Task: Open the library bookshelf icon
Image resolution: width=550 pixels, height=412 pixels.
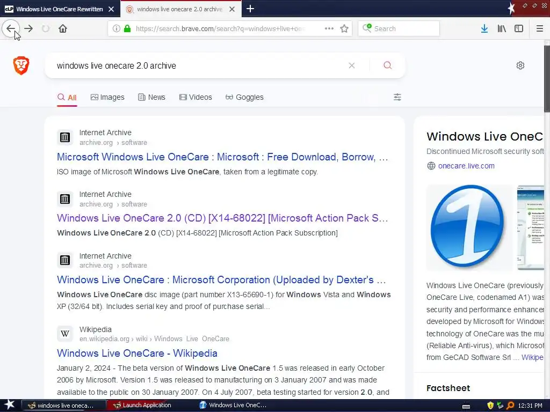Action: point(502,28)
